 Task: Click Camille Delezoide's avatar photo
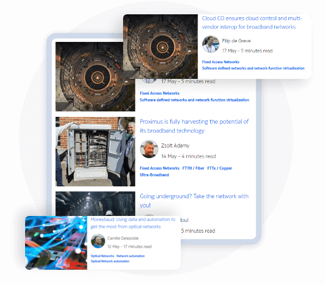[97, 241]
